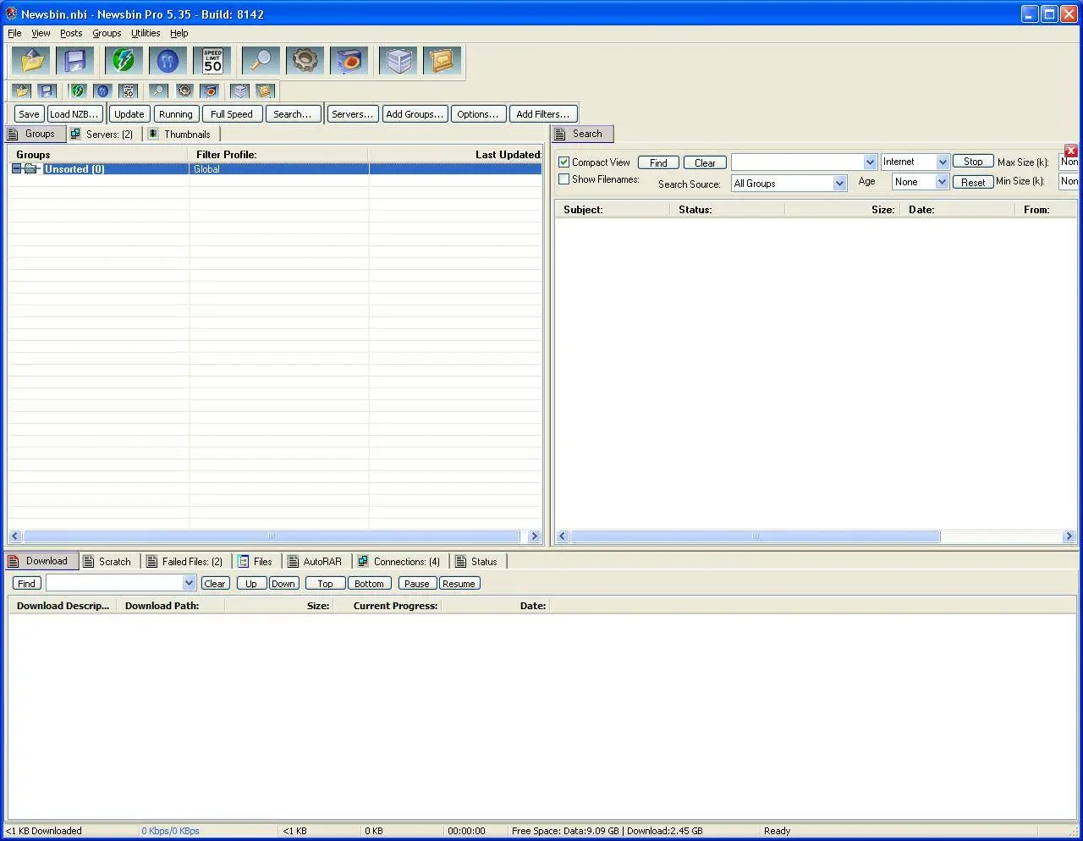Open the search text history dropdown
This screenshot has height=841, width=1083.
point(870,162)
